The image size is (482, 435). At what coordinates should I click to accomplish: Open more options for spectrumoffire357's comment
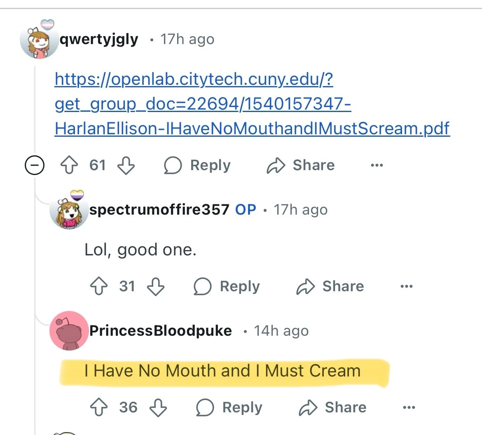click(x=406, y=287)
